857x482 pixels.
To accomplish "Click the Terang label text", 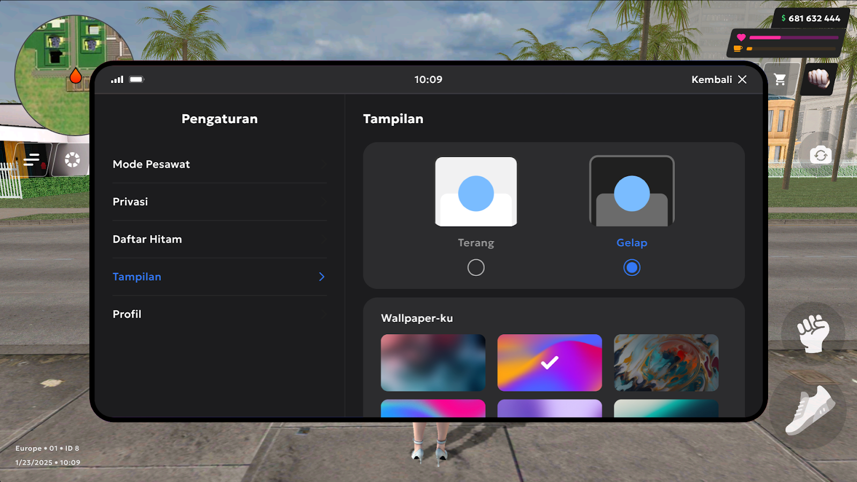I will pos(476,243).
